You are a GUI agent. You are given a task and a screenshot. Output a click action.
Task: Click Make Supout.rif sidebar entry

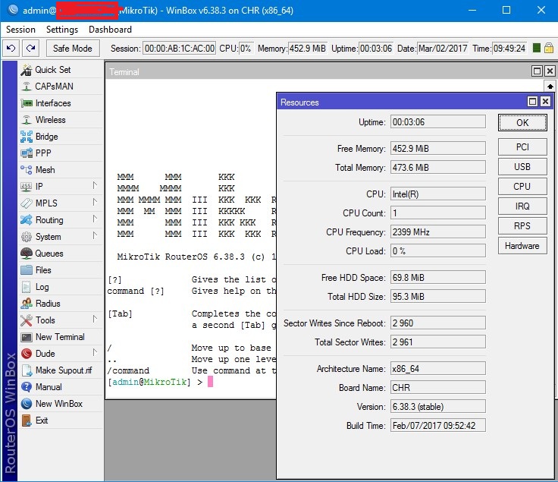(61, 370)
